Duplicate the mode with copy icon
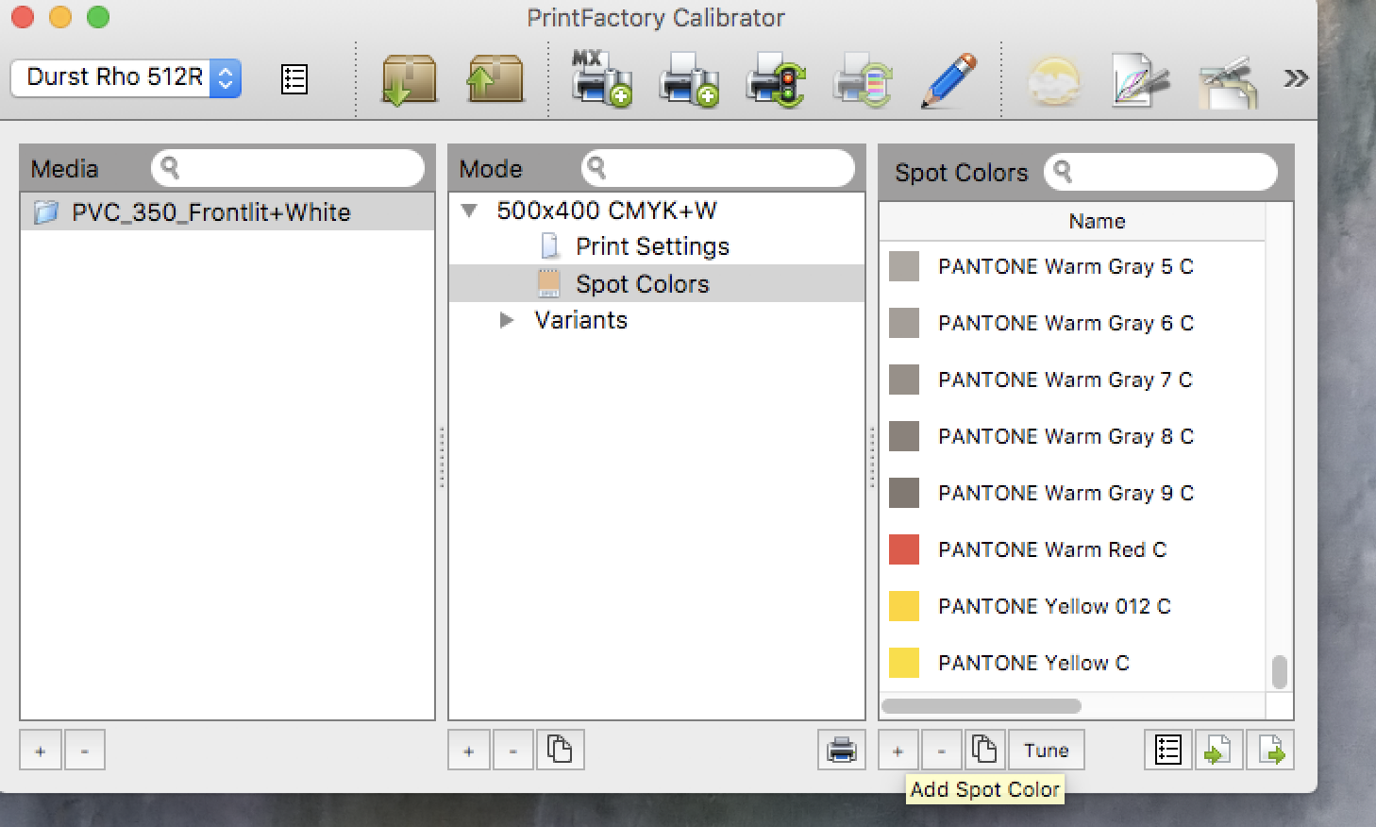Screen dimensions: 1376x827 (x=560, y=751)
